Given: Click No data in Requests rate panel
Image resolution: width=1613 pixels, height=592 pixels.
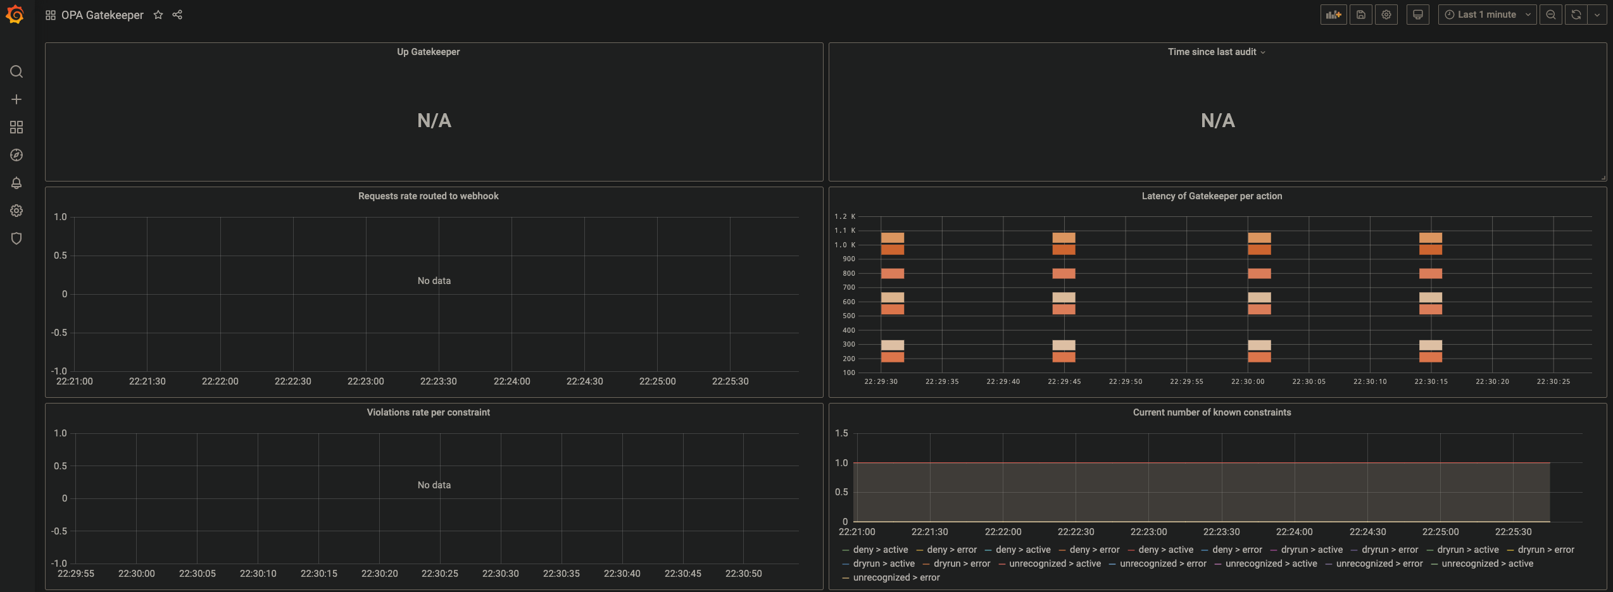Looking at the screenshot, I should [434, 281].
